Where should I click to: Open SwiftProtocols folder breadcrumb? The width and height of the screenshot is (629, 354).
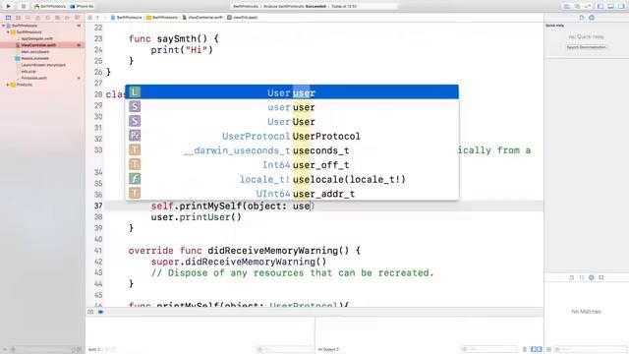162,18
